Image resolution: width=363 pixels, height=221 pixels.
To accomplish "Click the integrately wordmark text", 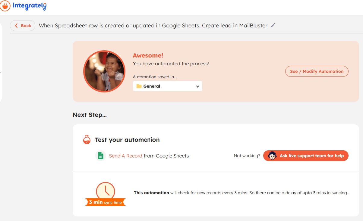I will [30, 6].
